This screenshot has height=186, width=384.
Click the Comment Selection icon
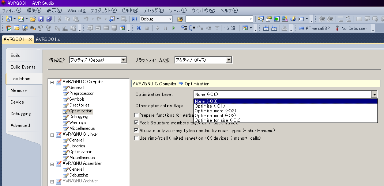coord(340,19)
